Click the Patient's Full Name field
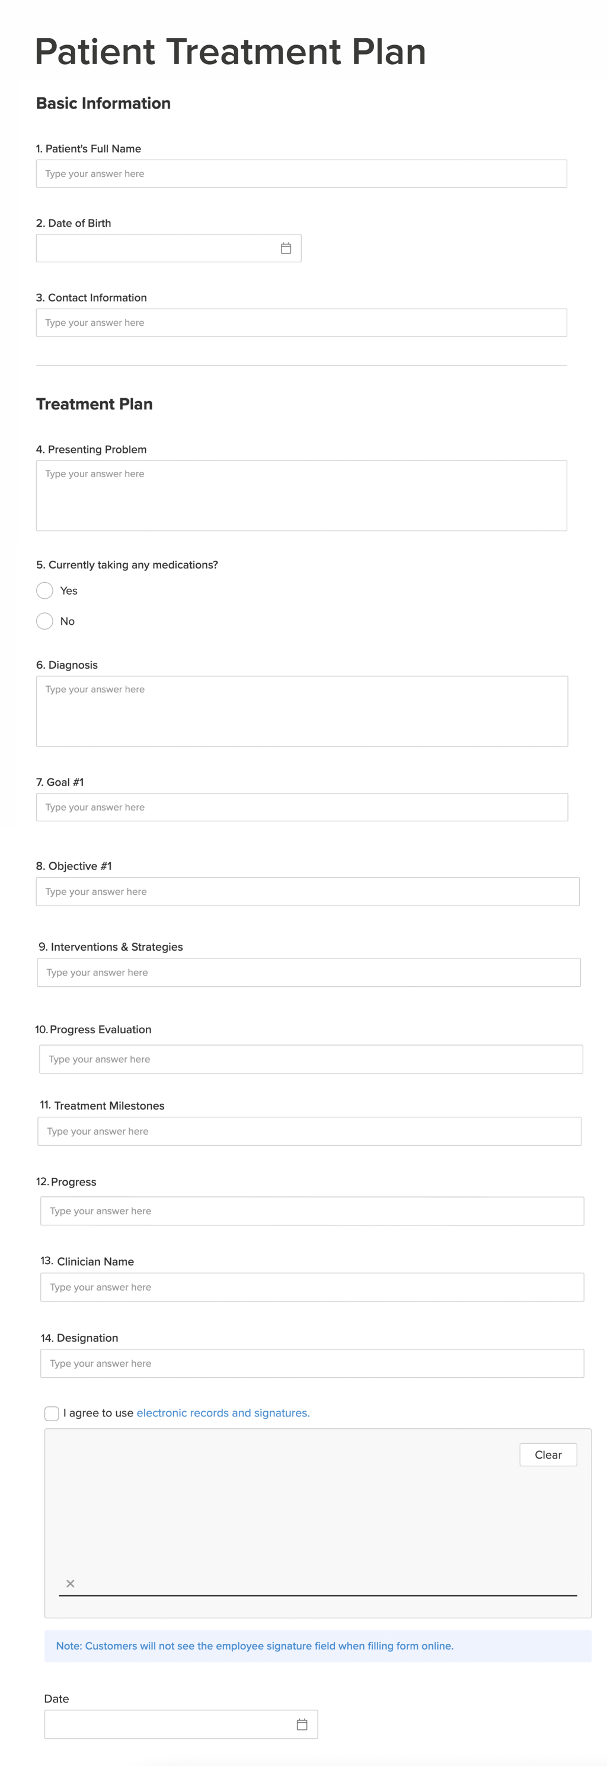 coord(302,174)
